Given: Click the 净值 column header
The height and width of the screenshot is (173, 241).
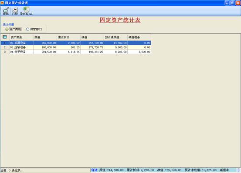Looking at the screenshot, I should click(x=92, y=37).
